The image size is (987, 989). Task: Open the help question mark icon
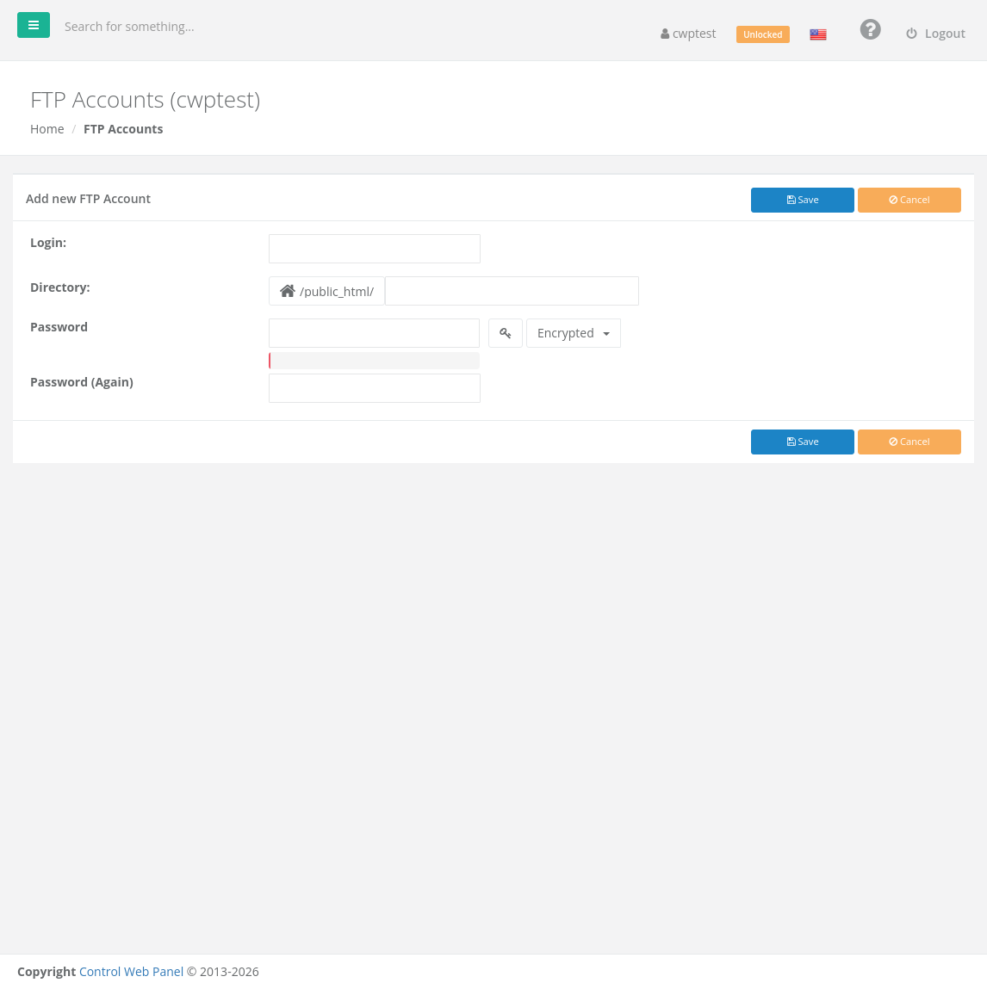pos(870,29)
